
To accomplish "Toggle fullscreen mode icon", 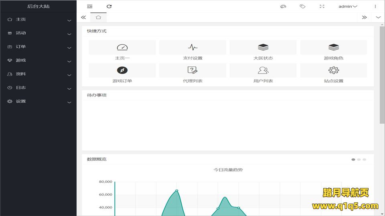I will tap(322, 6).
